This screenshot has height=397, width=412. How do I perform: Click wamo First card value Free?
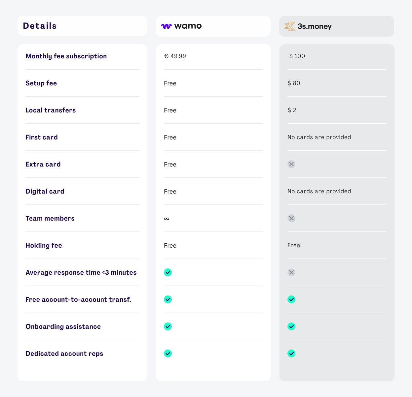(170, 137)
